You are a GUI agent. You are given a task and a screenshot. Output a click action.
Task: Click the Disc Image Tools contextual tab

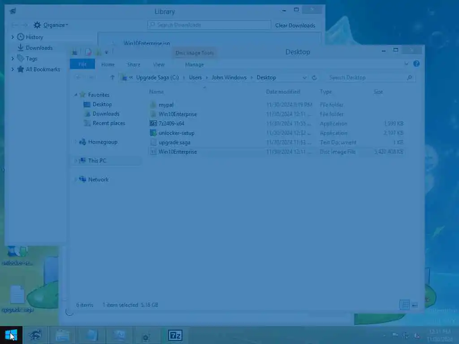195,53
